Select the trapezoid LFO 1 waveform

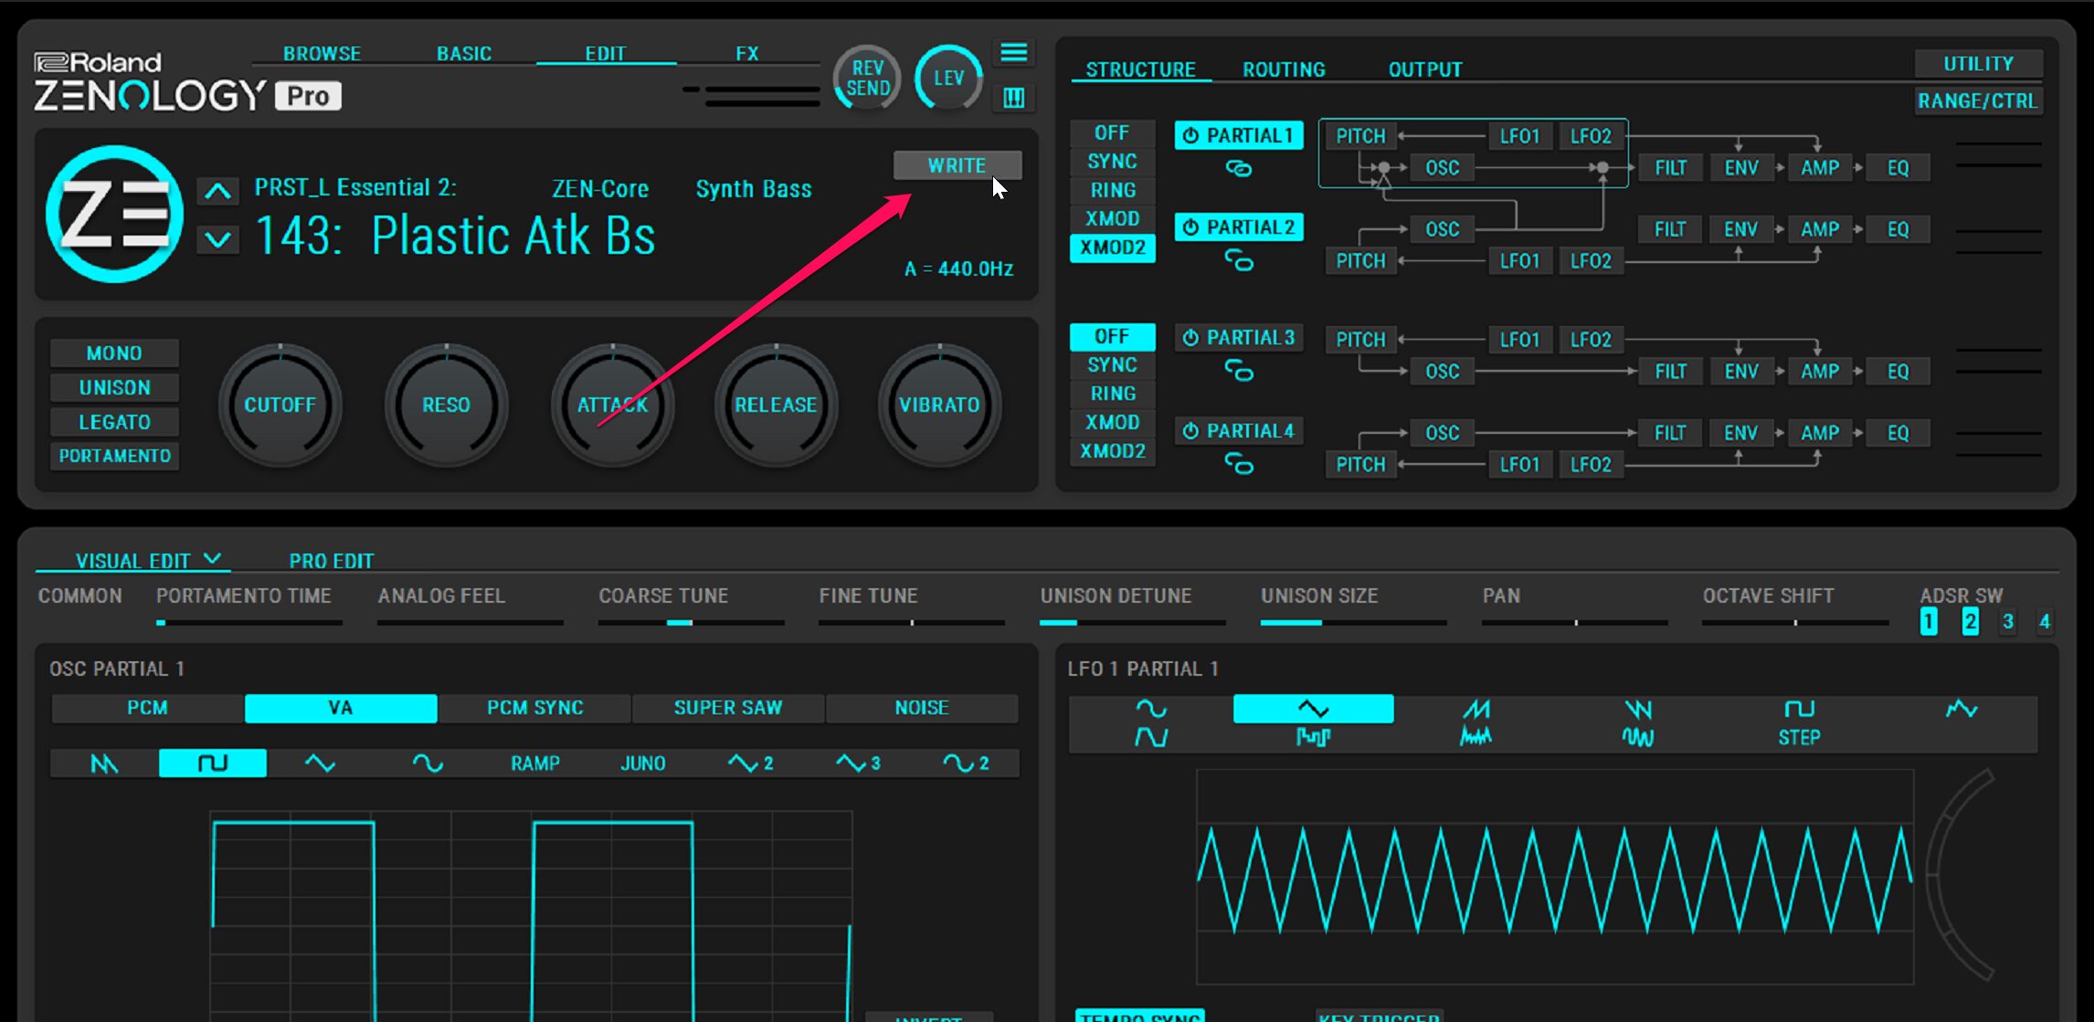pyautogui.click(x=1151, y=737)
